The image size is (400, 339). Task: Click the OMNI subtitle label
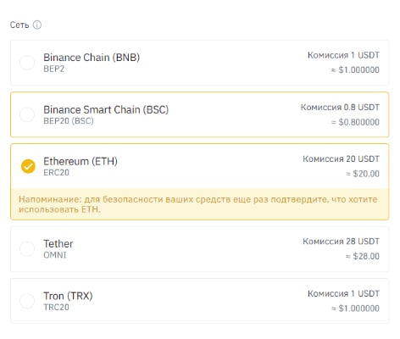click(55, 255)
